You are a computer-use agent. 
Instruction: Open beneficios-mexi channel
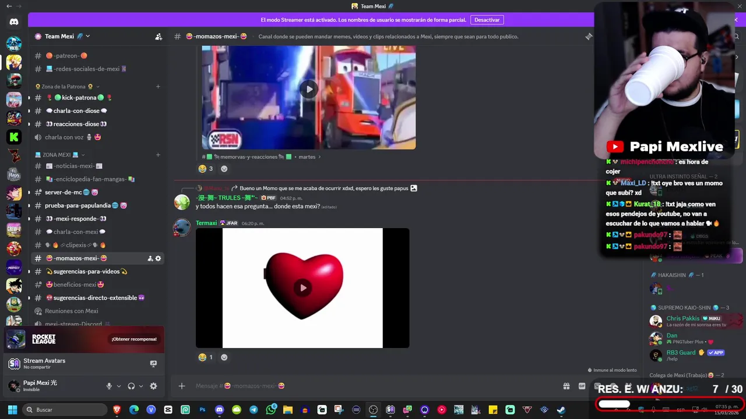pos(97,285)
